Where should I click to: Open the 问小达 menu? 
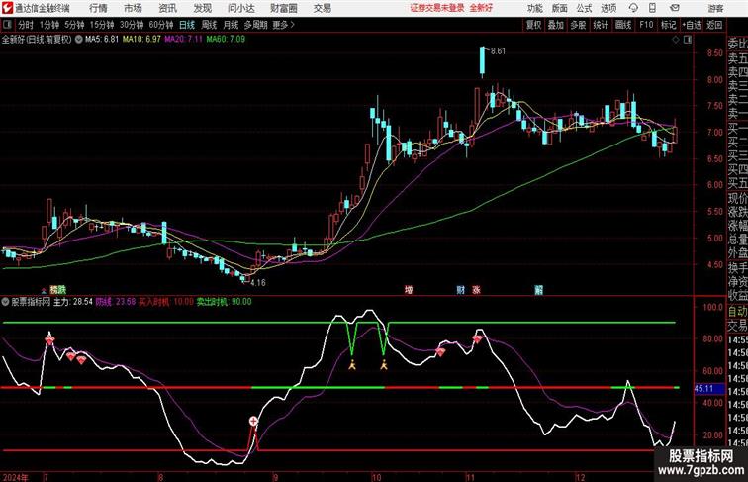[x=241, y=8]
